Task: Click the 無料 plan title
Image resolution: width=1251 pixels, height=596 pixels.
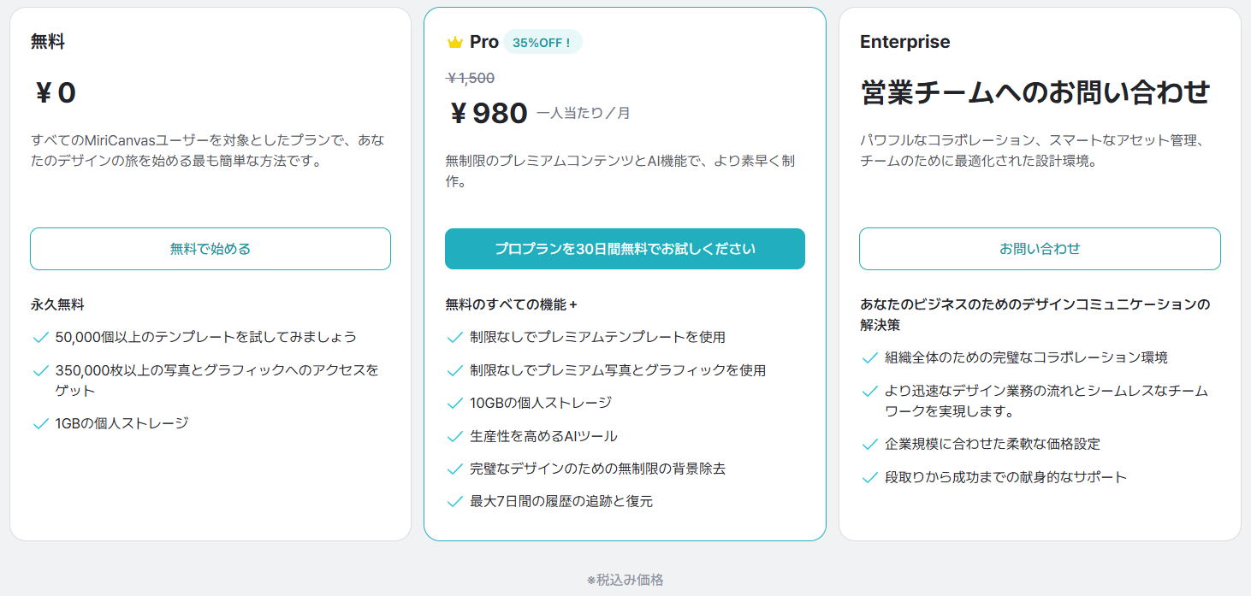Action: pyautogui.click(x=48, y=42)
